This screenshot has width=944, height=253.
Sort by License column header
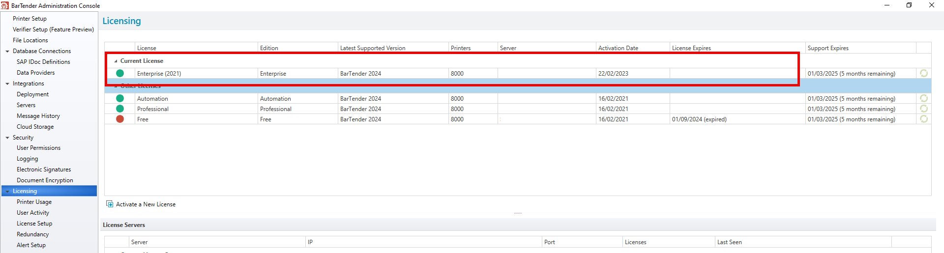click(196, 48)
